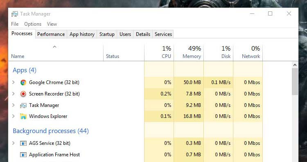The width and height of the screenshot is (307, 162).
Task: Expand the Windows Explorer process entry
Action: 14,116
